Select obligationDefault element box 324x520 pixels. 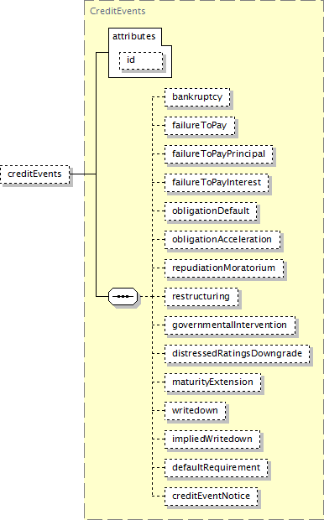[211, 211]
